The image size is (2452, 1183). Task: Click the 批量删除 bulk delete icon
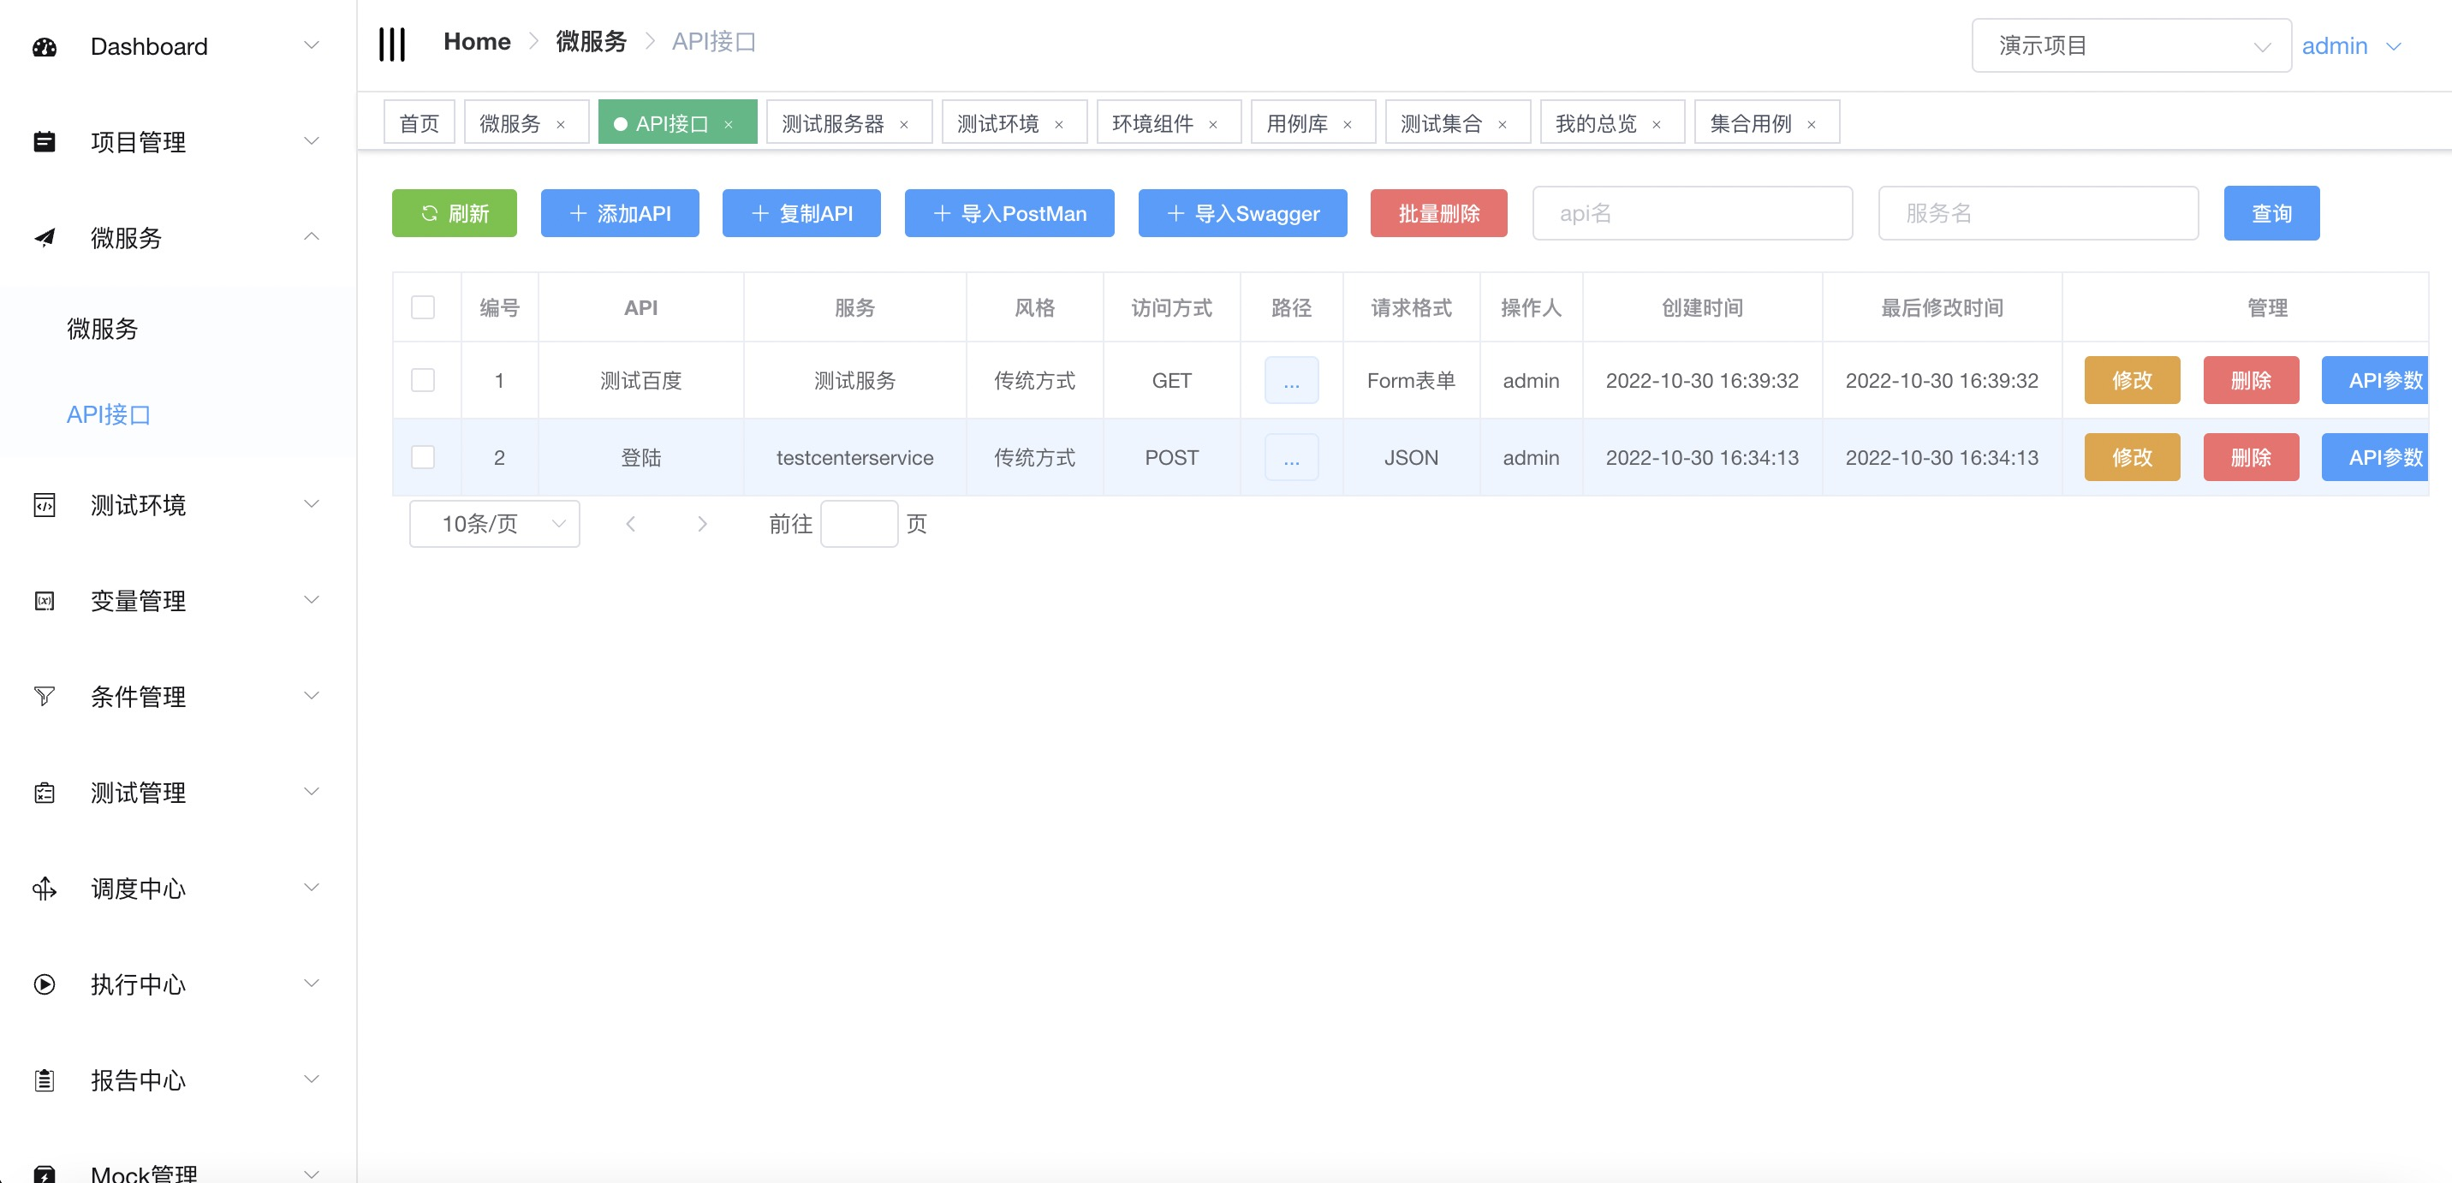tap(1438, 214)
